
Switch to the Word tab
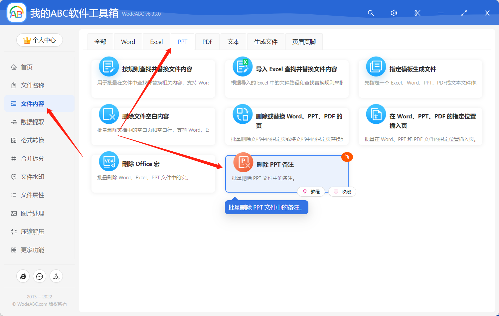(128, 41)
